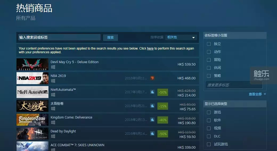Focus the 搜索更多标签 tag search field
This screenshot has height=151, width=277.
point(234,85)
